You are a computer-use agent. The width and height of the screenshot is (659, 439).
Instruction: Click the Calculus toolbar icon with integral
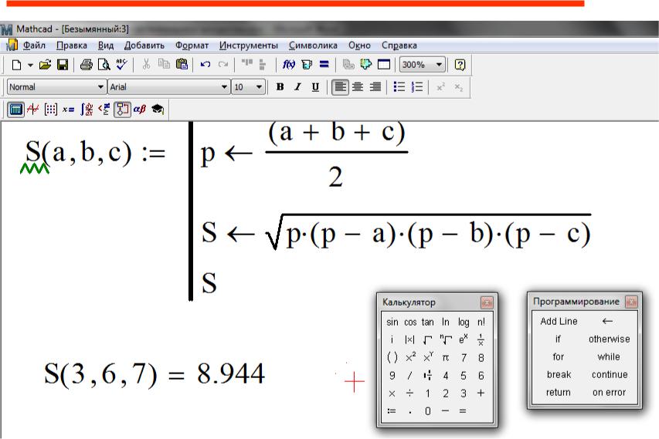(87, 110)
